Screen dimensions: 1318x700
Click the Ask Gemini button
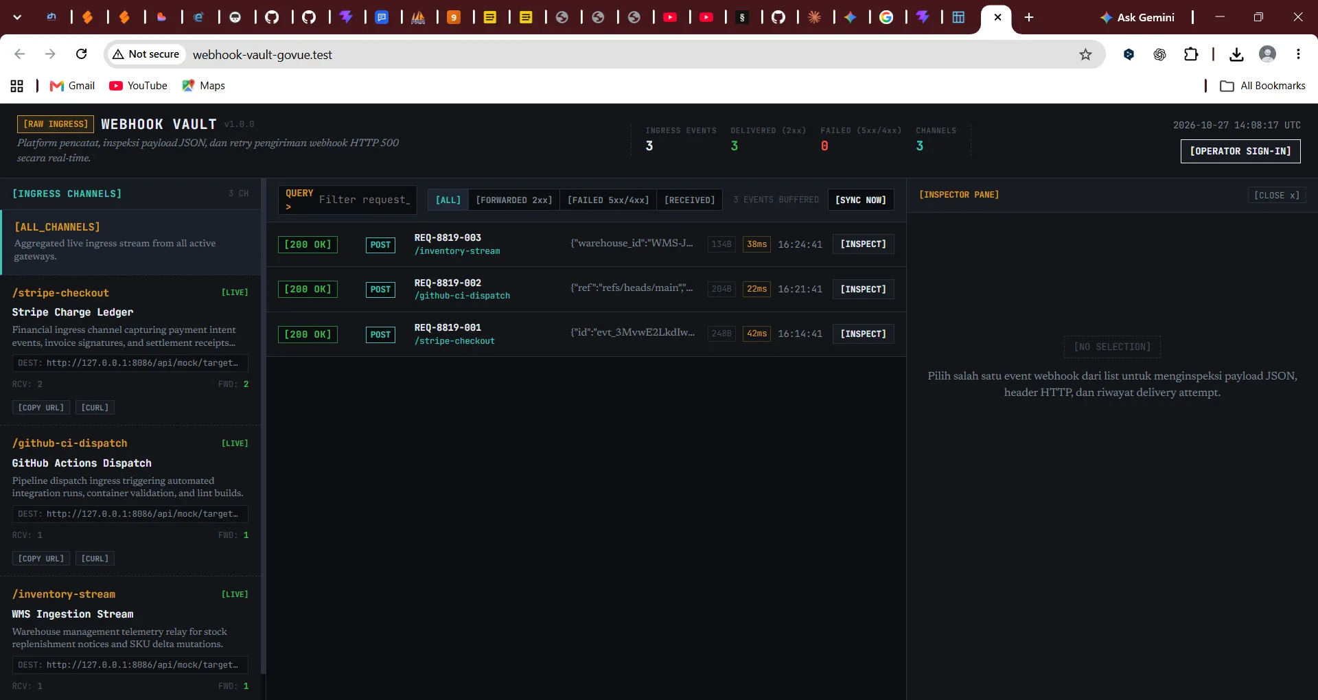(1137, 17)
